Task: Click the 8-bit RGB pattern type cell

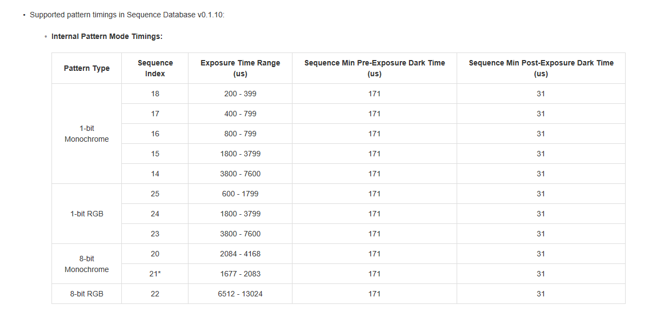Action: [x=87, y=294]
